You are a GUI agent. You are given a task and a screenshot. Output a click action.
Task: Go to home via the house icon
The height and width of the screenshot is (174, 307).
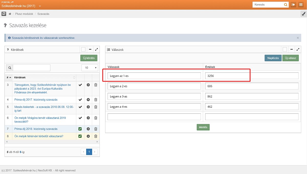(10, 14)
